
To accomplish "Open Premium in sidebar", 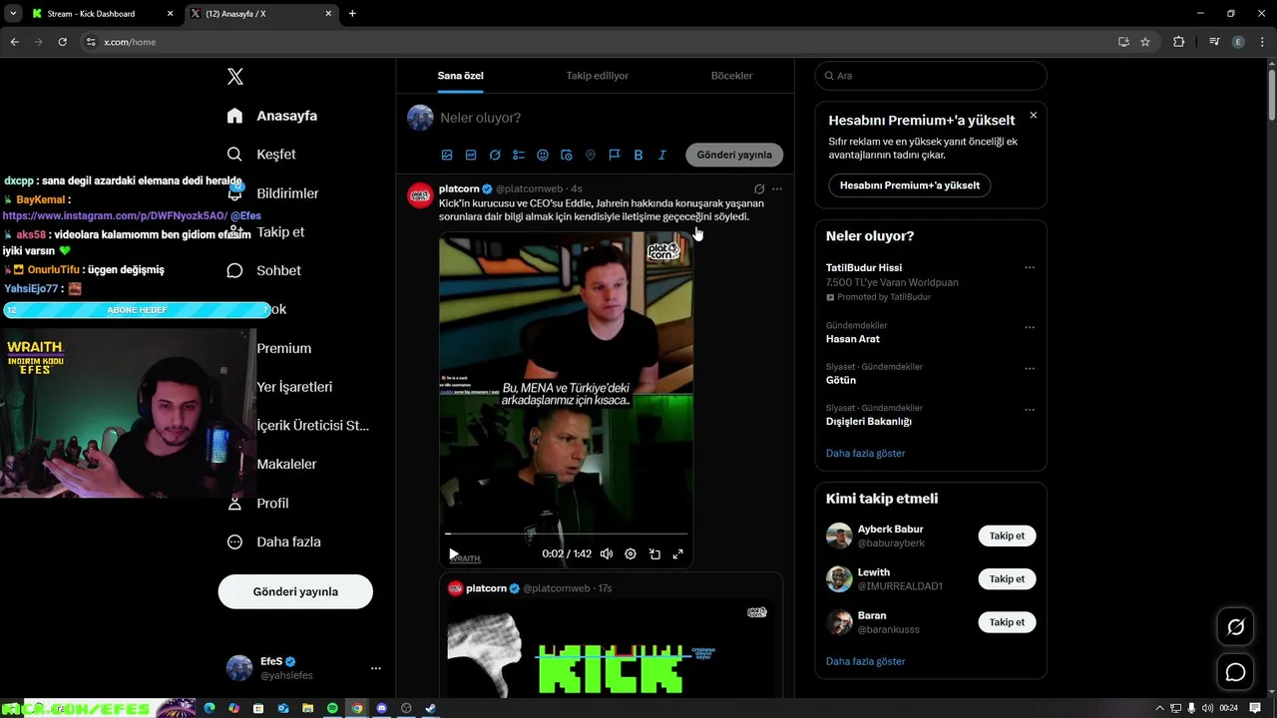I will [284, 348].
